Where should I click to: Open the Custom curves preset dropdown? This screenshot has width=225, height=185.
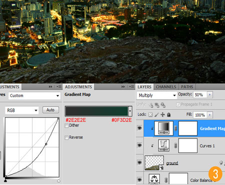[x=34, y=95]
